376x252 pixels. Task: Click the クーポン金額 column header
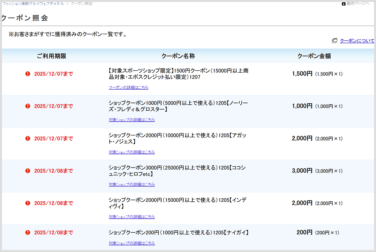point(314,56)
